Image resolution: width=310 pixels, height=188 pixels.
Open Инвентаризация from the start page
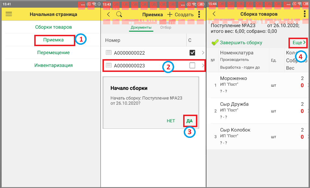pyautogui.click(x=54, y=65)
